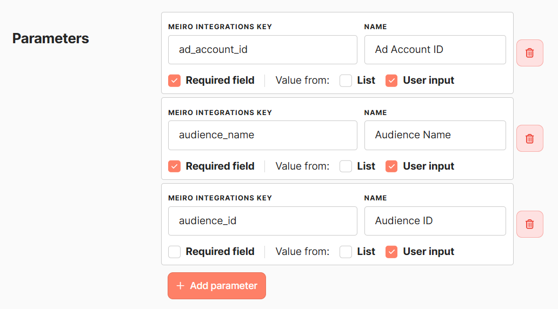Viewport: 558px width, 309px height.
Task: Uncheck Required field for audience_name
Action: (174, 166)
